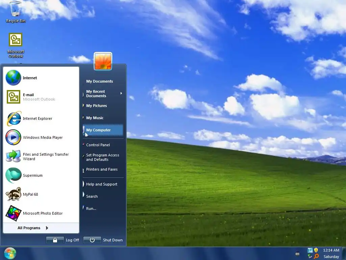Click the orange magnifier tray icon
This screenshot has width=346, height=260.
point(316,256)
